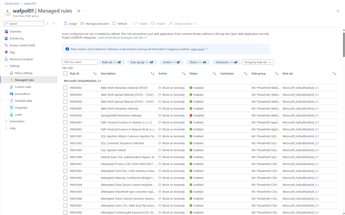Click the green Enabled icon for rule 99031002
345x215 pixels.
click(191, 143)
